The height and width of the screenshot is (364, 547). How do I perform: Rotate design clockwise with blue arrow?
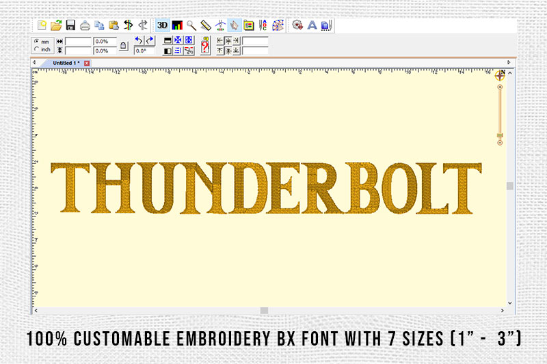(x=150, y=40)
